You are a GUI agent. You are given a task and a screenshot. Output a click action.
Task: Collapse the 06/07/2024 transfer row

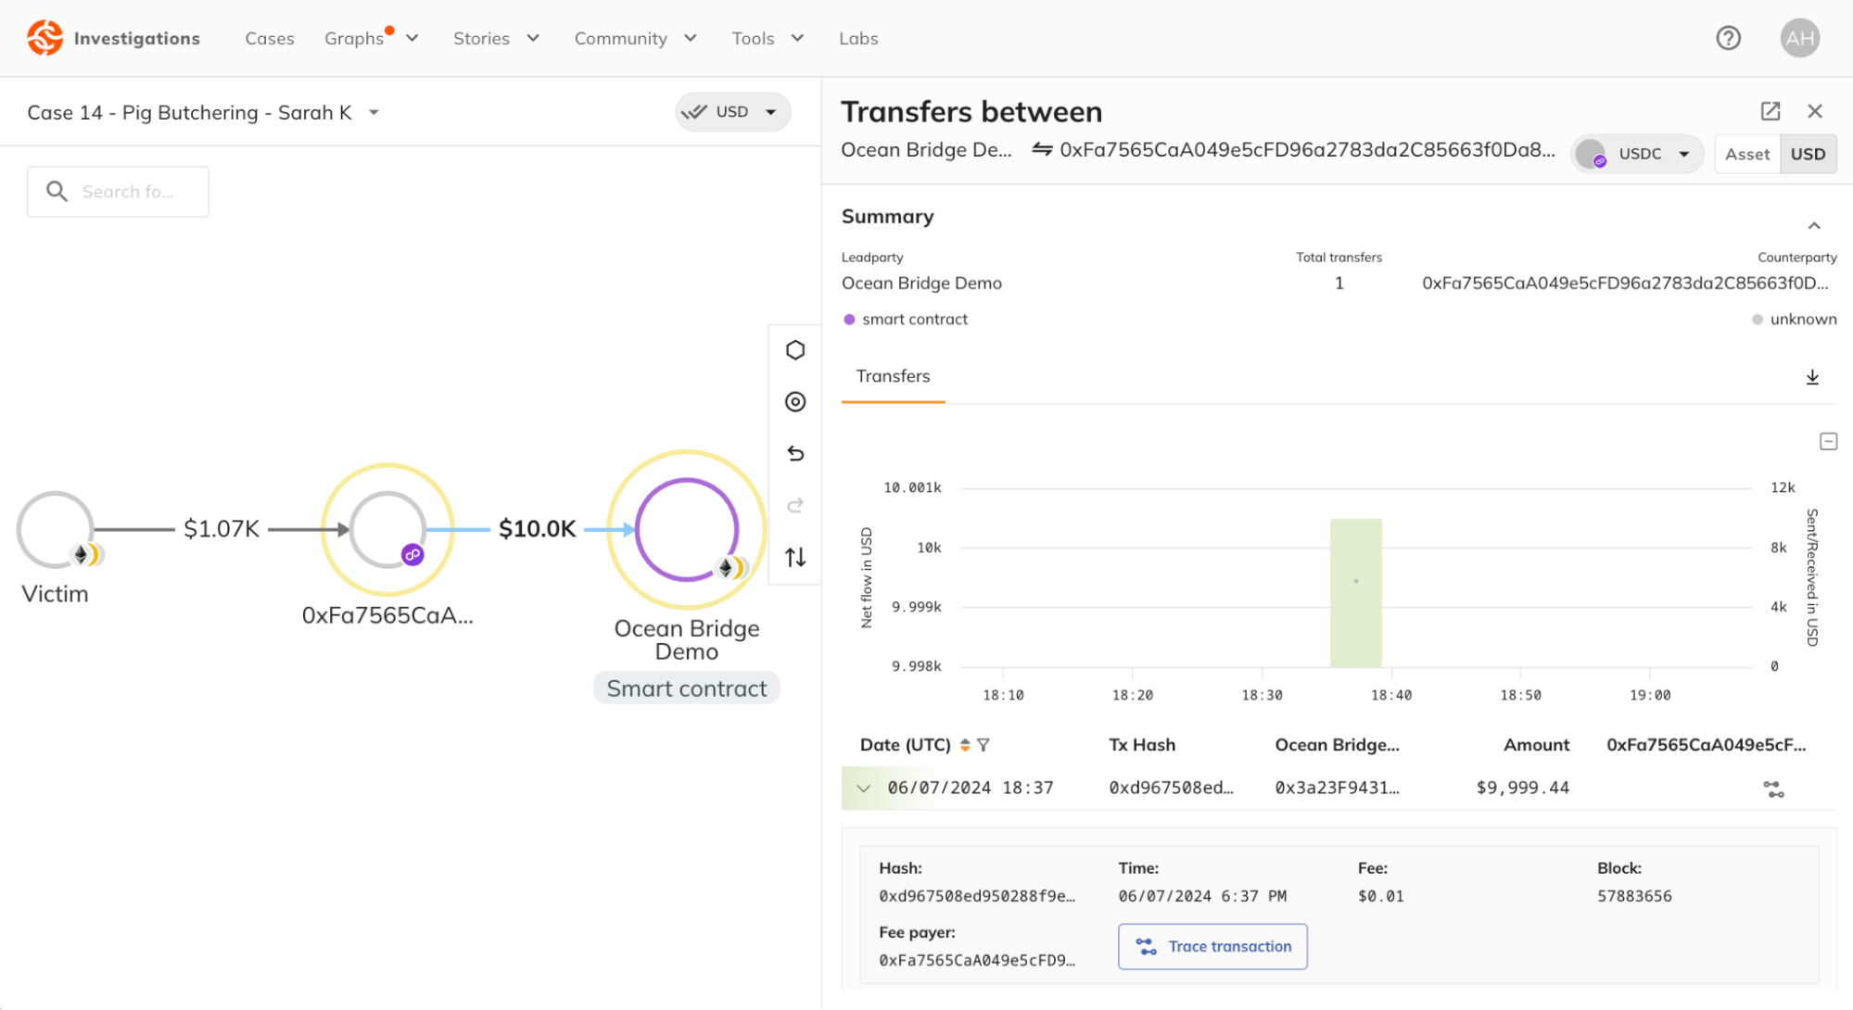(864, 789)
